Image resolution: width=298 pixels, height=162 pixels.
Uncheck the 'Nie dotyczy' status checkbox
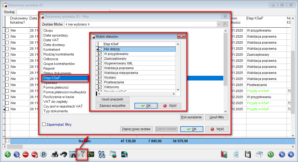pyautogui.click(x=100, y=49)
